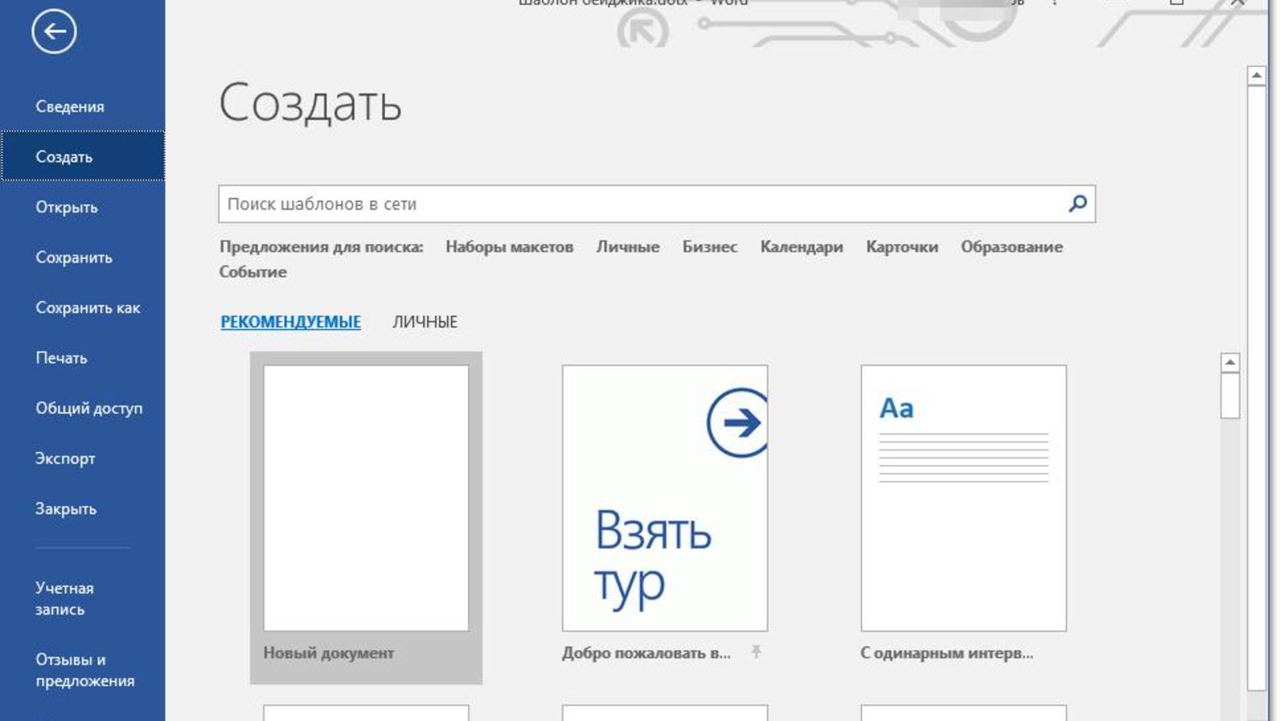Open the Сведения section
The width and height of the screenshot is (1280, 721).
[69, 105]
